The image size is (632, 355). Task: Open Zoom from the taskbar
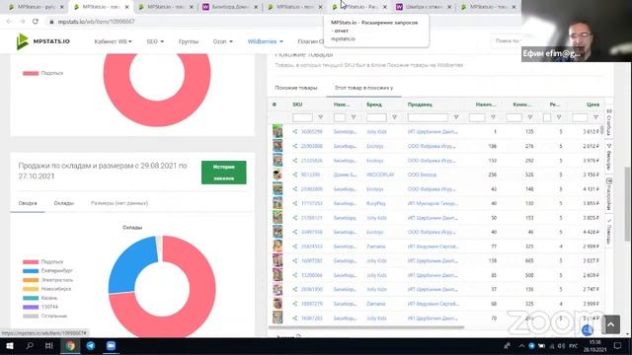pyautogui.click(x=111, y=346)
